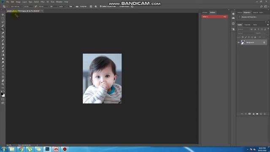Click the search icon at top right

pyautogui.click(x=262, y=7)
